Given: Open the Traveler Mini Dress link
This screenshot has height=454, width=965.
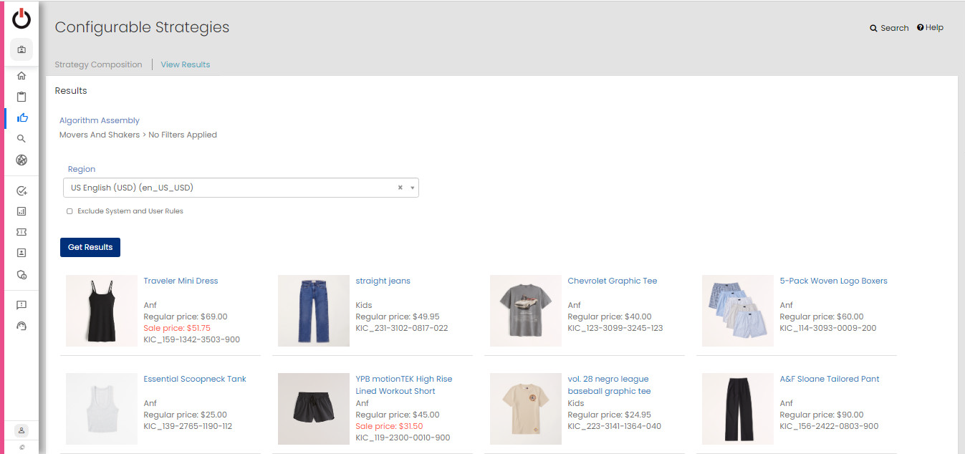Looking at the screenshot, I should point(181,281).
